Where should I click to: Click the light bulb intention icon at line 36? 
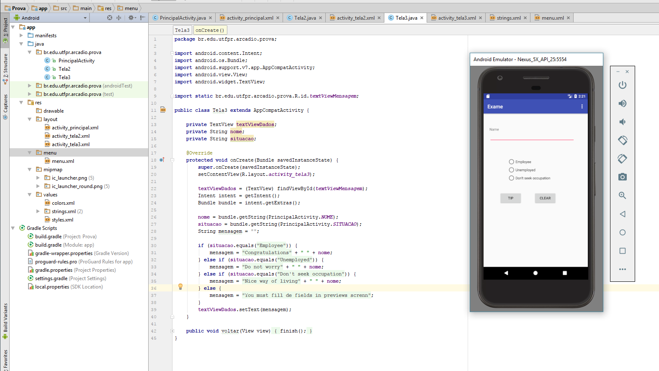click(180, 287)
